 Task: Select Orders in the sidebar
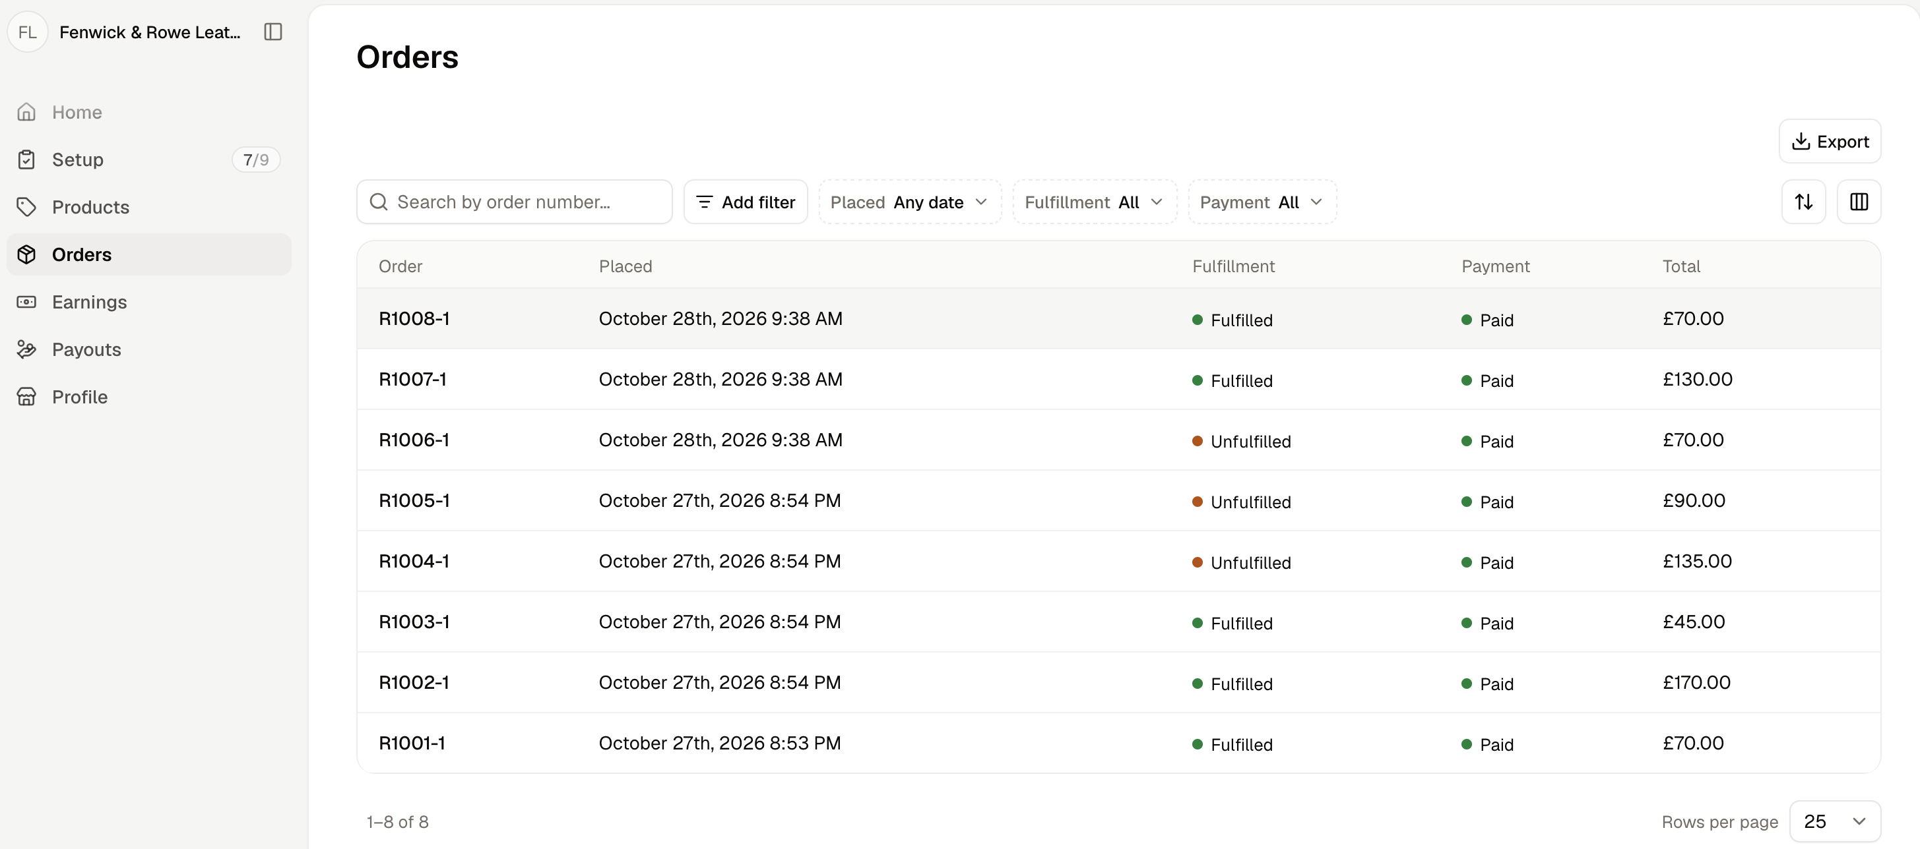point(149,254)
